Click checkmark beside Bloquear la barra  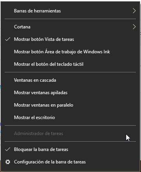[x=8, y=149]
